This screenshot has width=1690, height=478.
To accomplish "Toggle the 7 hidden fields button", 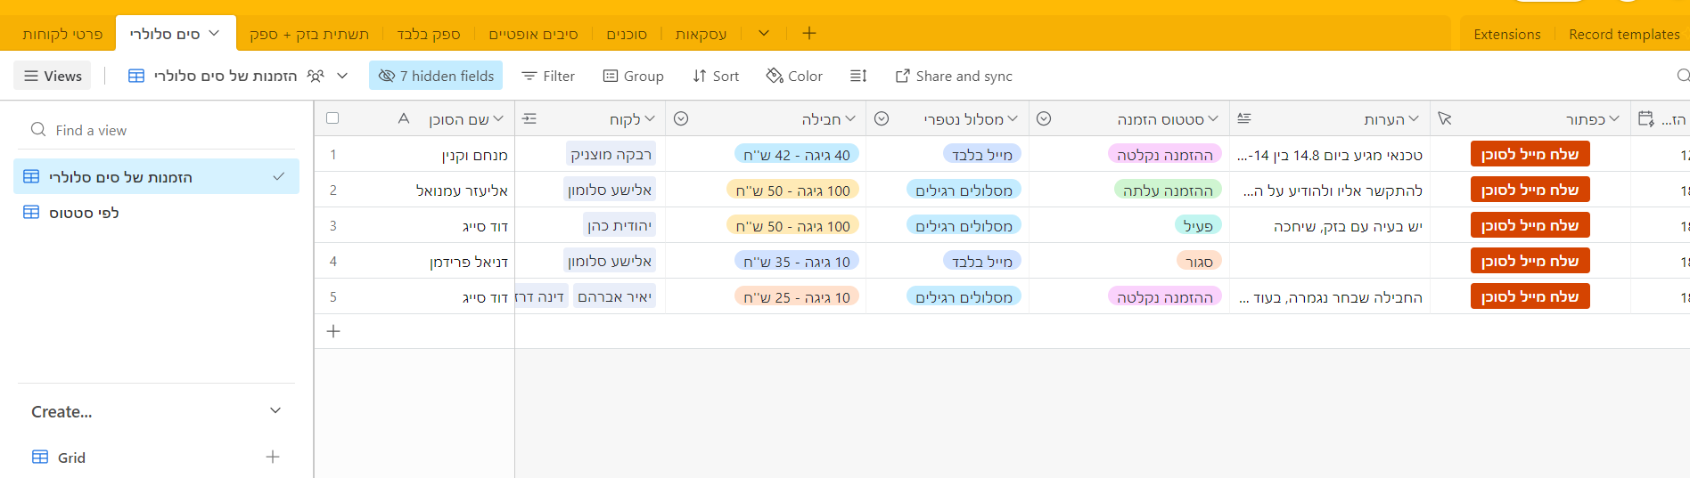I will 436,76.
